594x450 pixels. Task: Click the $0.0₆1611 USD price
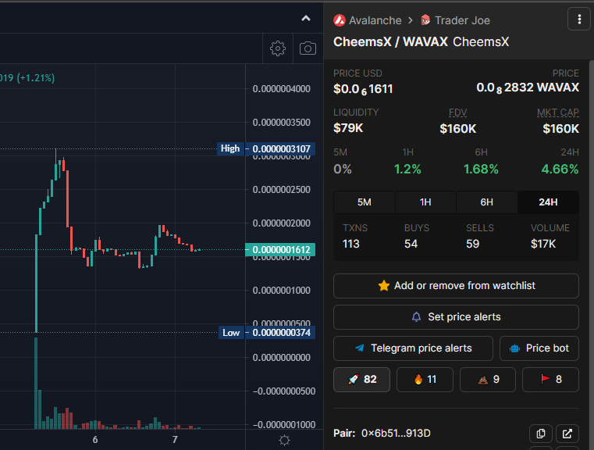pyautogui.click(x=363, y=89)
